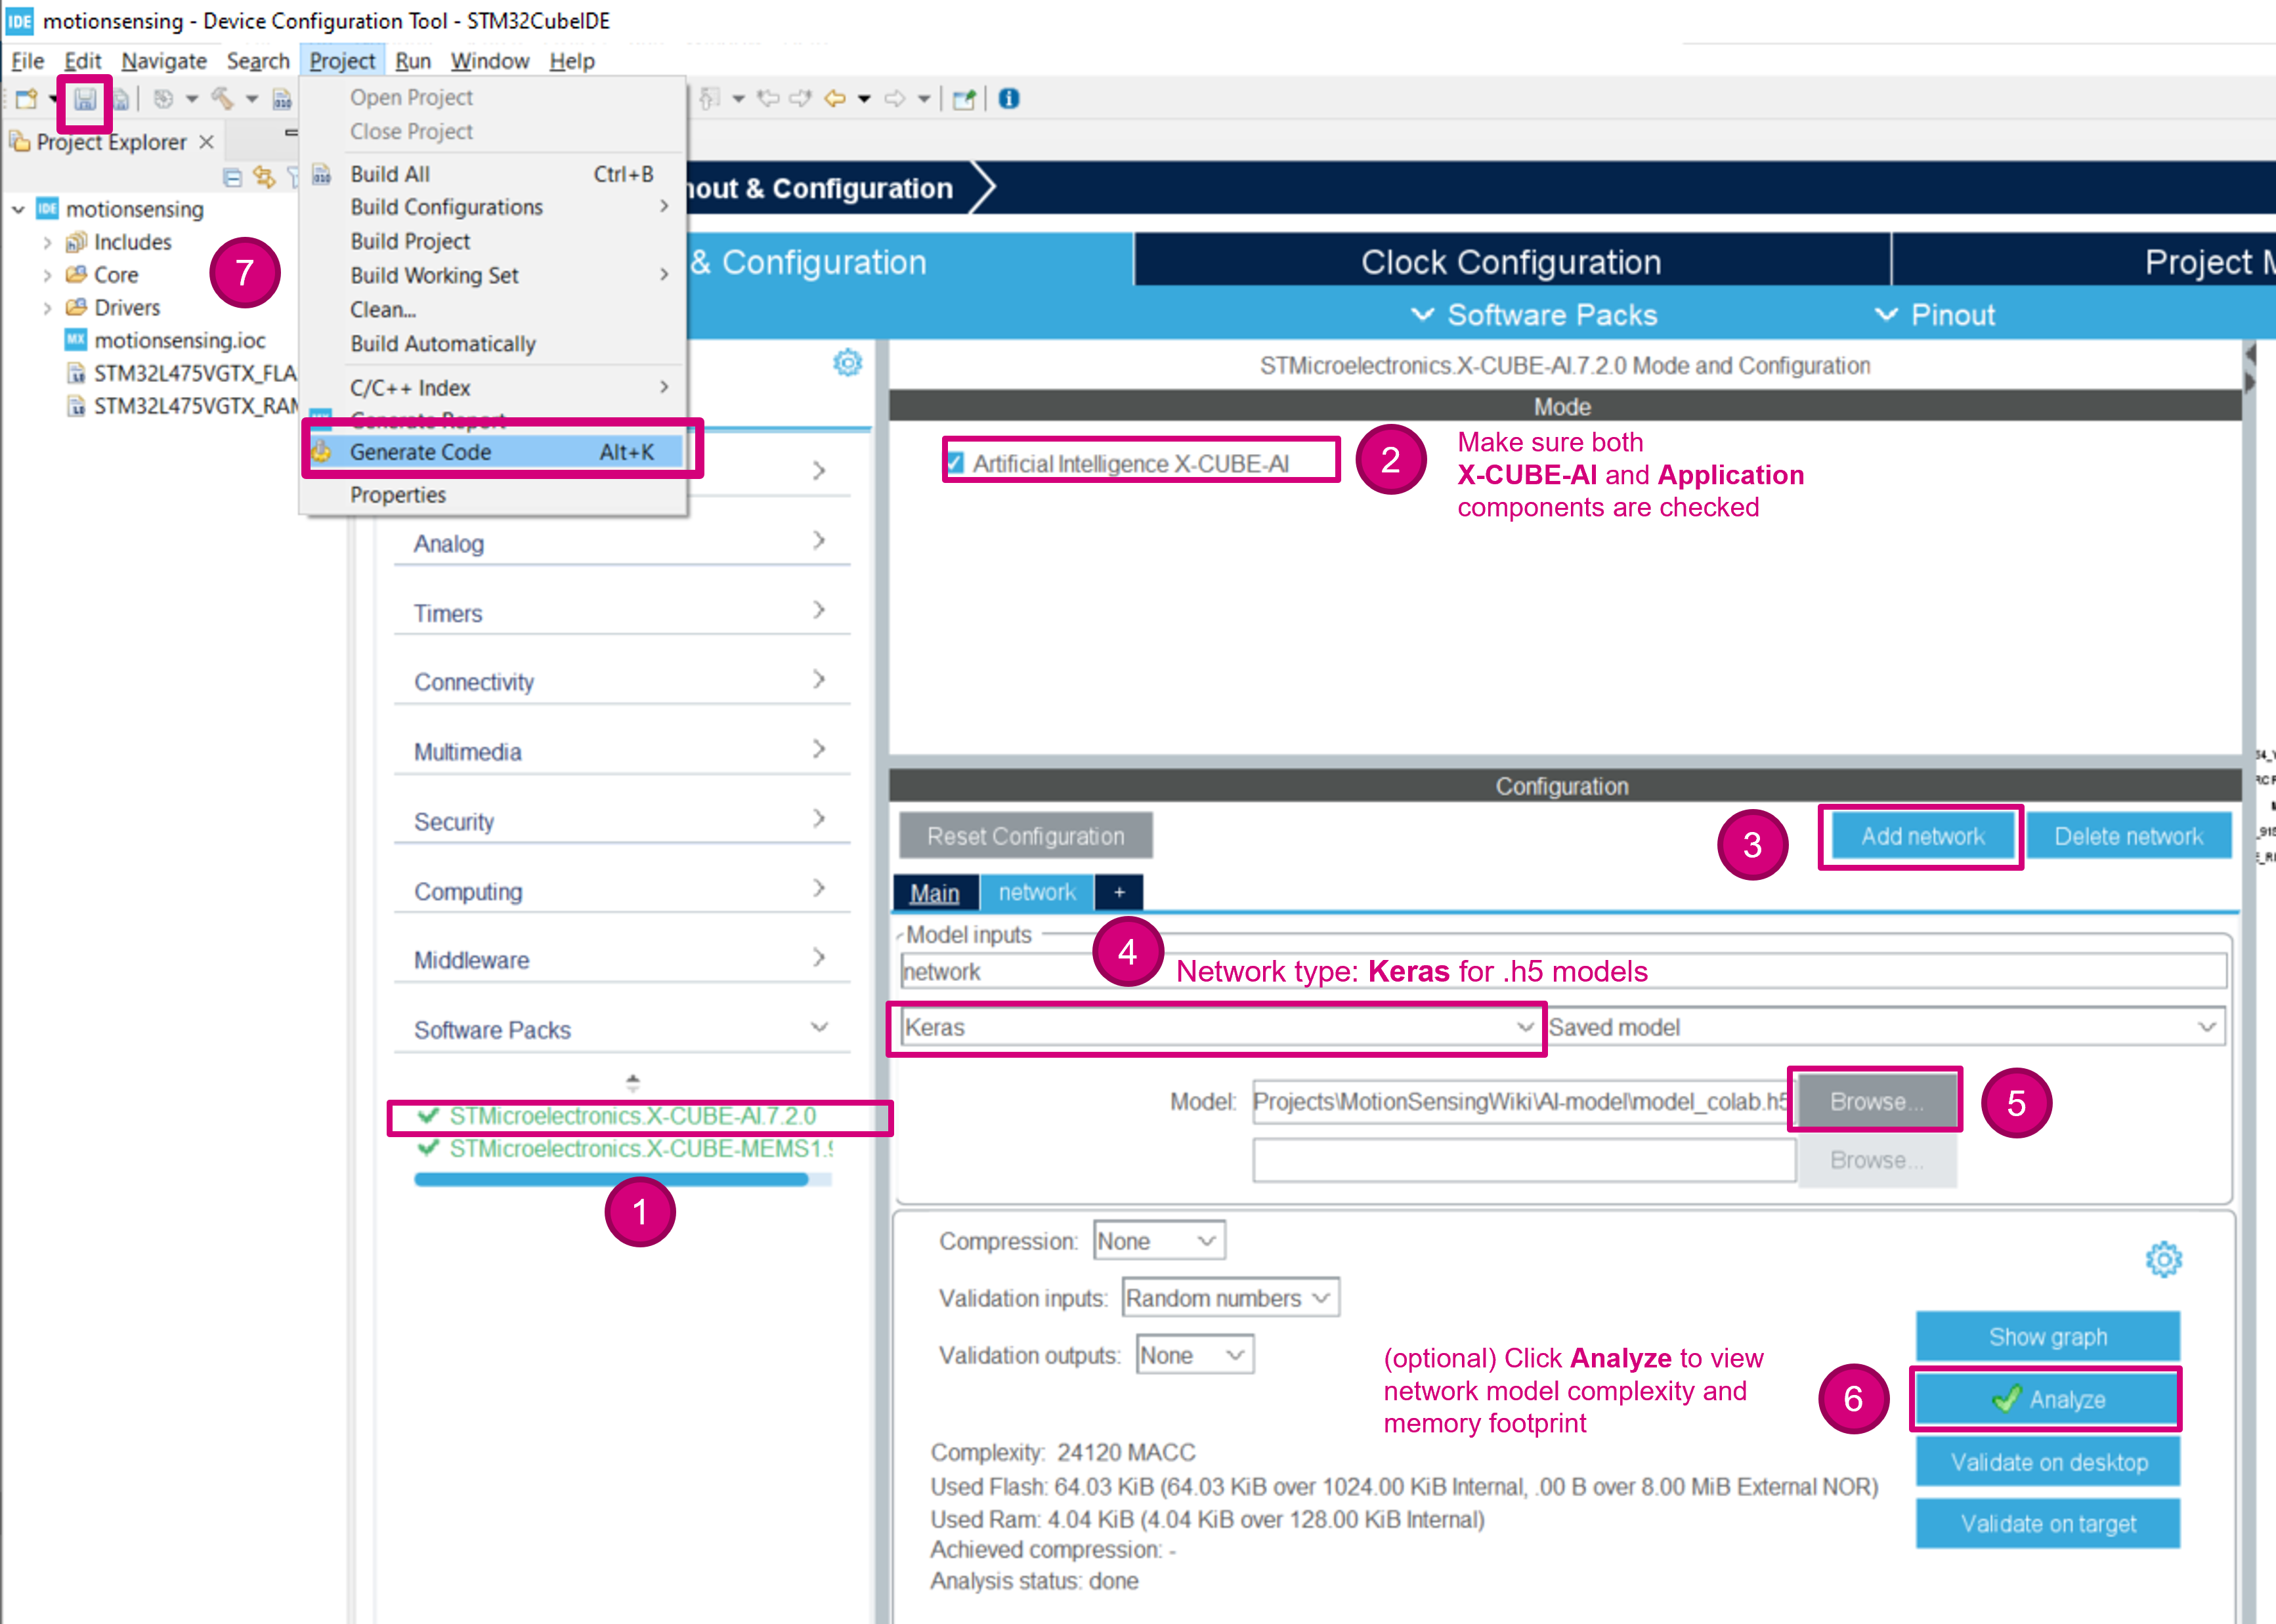Expand the Drivers folder in tree
The image size is (2276, 1624).
pos(47,308)
